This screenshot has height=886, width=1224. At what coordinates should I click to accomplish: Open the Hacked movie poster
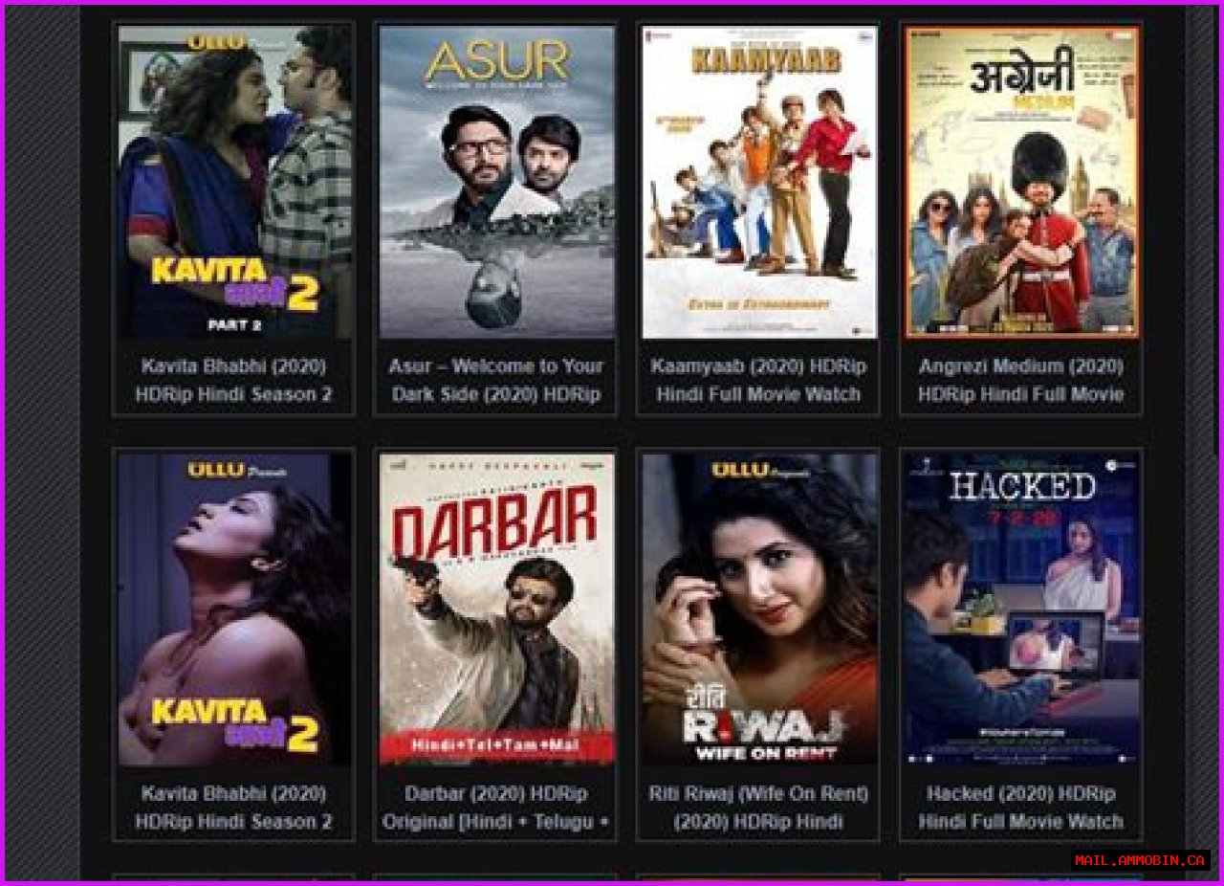pyautogui.click(x=1021, y=609)
